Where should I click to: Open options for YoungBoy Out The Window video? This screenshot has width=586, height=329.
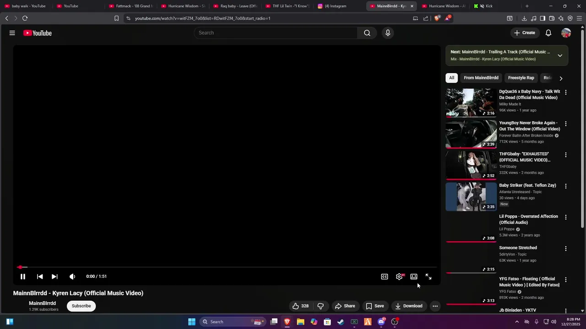coord(566,124)
